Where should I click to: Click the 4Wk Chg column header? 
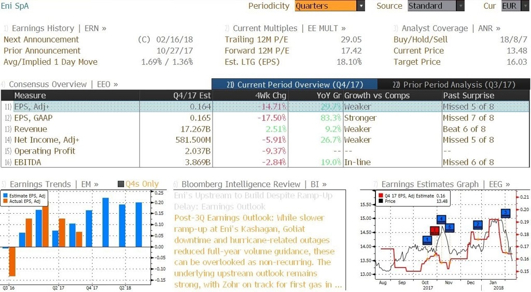pos(250,95)
